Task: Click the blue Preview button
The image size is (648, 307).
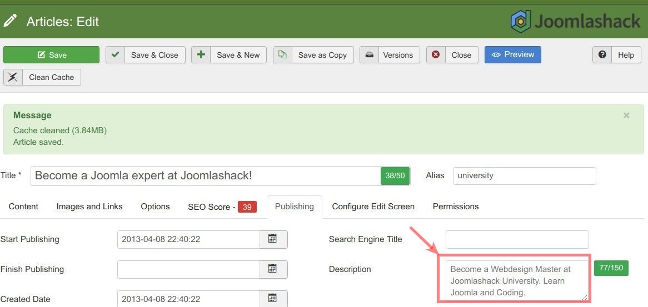Action: [513, 54]
